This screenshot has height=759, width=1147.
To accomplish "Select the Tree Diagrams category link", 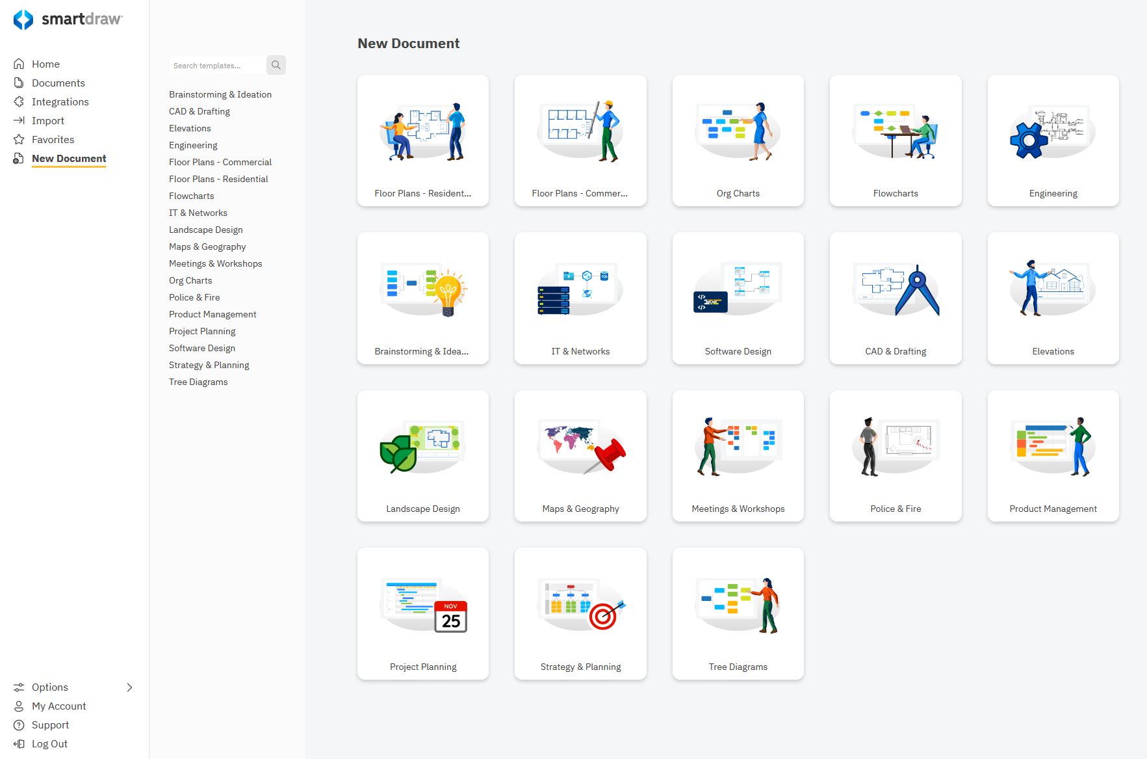I will click(x=198, y=382).
